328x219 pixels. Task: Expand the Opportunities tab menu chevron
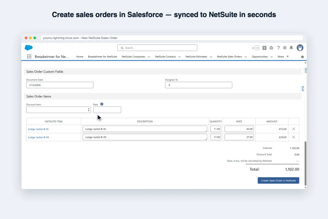[x=271, y=57]
